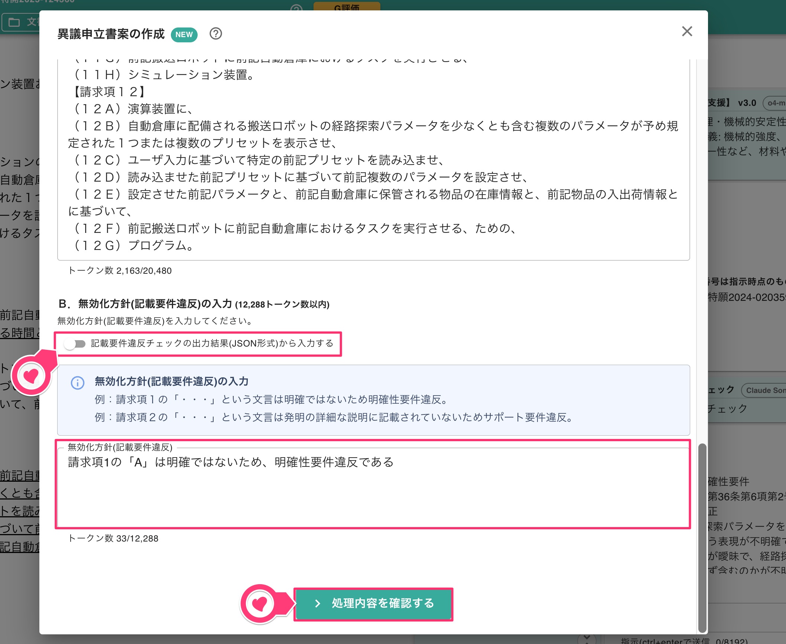This screenshot has width=786, height=644.
Task: Click the line （１１H）シミュレーション装置。
Action: point(162,75)
